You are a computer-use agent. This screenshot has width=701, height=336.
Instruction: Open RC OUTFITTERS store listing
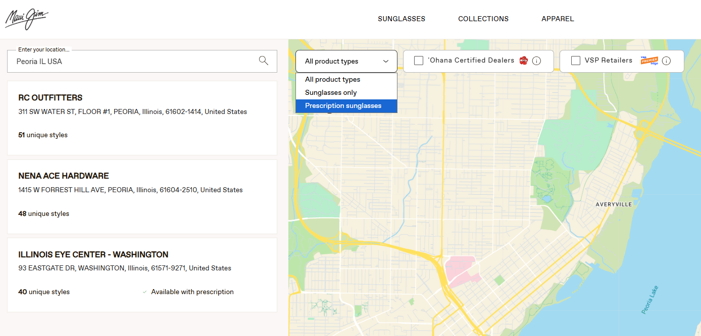(x=51, y=98)
